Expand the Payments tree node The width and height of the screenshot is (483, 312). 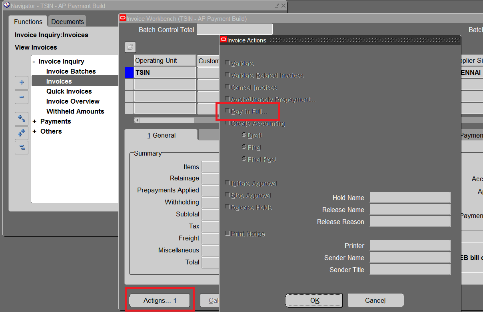[x=35, y=121]
